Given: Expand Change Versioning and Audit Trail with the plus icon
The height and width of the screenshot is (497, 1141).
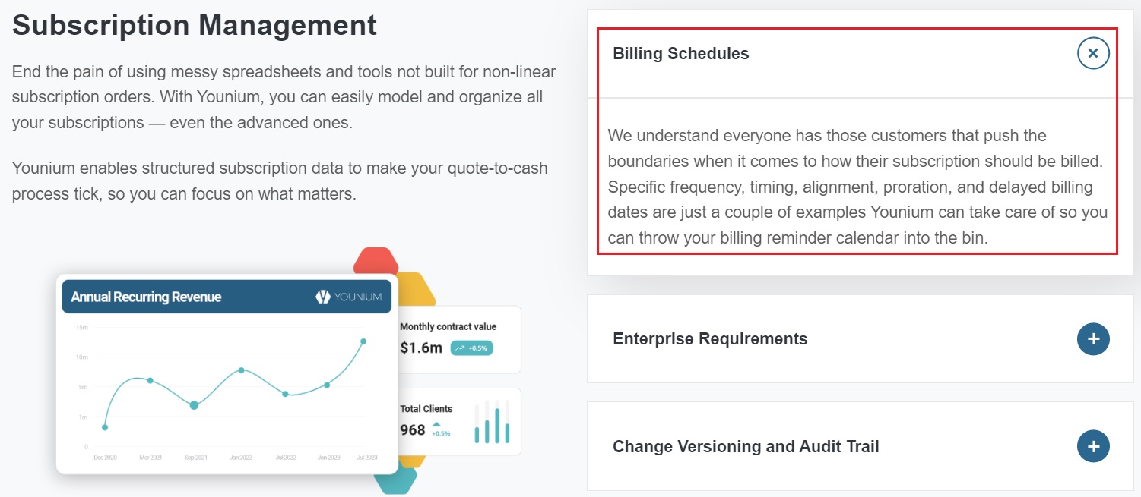Looking at the screenshot, I should pyautogui.click(x=1093, y=447).
